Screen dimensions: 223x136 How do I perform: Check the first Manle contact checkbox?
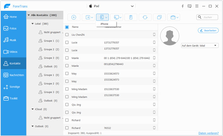[67, 58]
